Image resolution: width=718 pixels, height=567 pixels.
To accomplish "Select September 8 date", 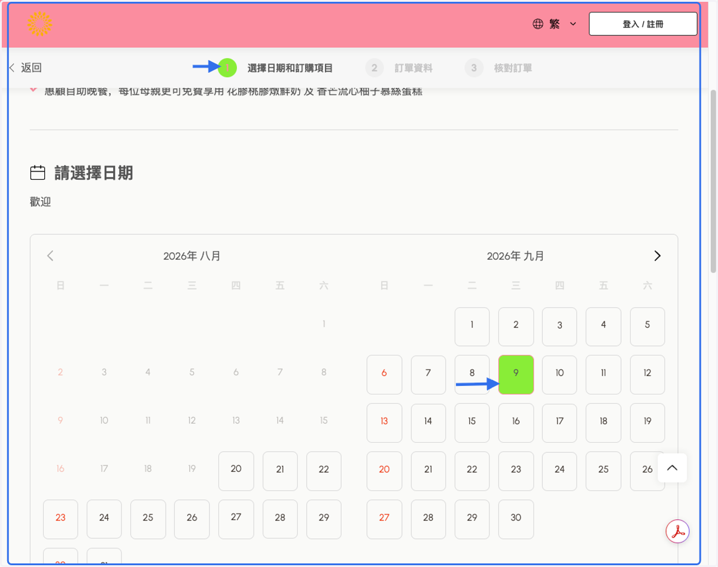I will 472,375.
